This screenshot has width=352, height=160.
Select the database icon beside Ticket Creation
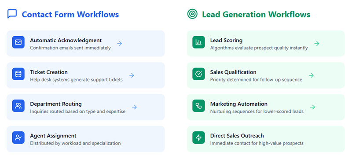pyautogui.click(x=18, y=74)
